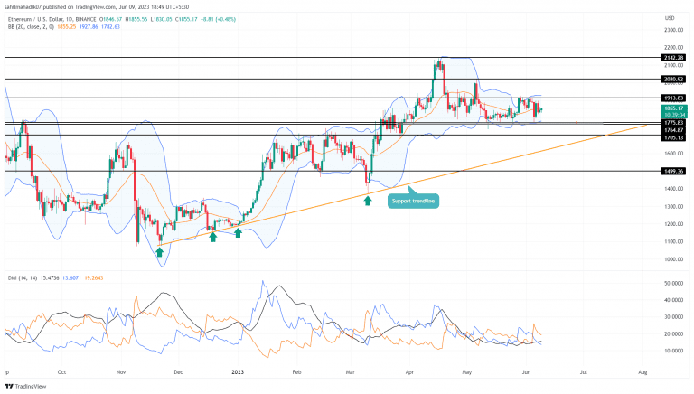This screenshot has height=394, width=694.
Task: Select the leftmost green up arrow marker
Action: (159, 252)
